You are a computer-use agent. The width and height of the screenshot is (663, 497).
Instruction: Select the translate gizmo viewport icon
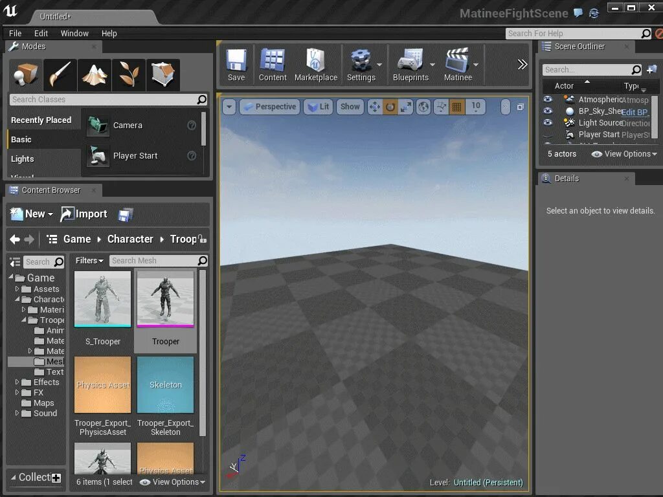375,107
